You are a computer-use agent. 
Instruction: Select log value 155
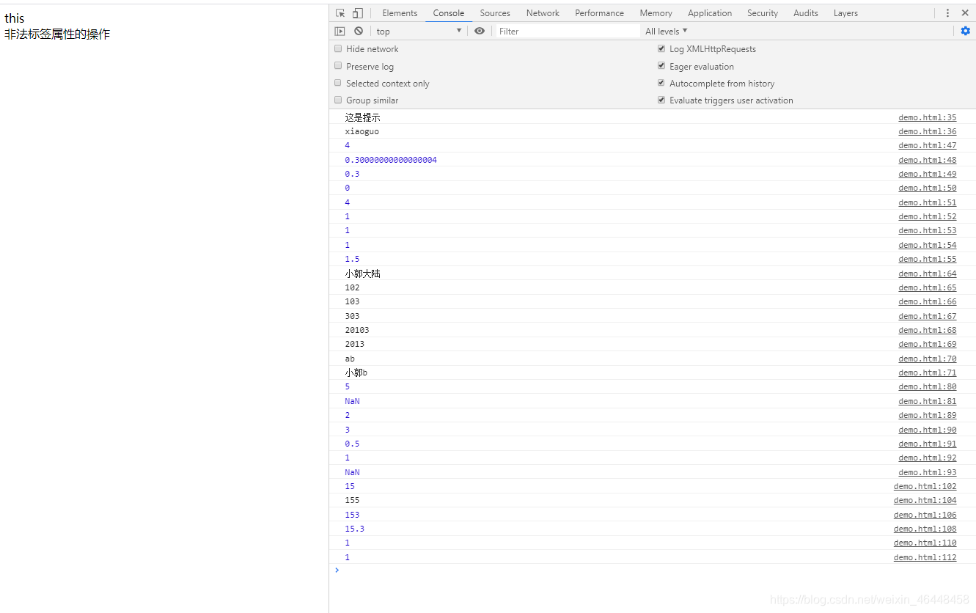352,500
